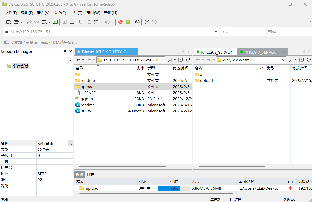
Task: Open options via the gear toolbar icon
Action: pos(137,22)
